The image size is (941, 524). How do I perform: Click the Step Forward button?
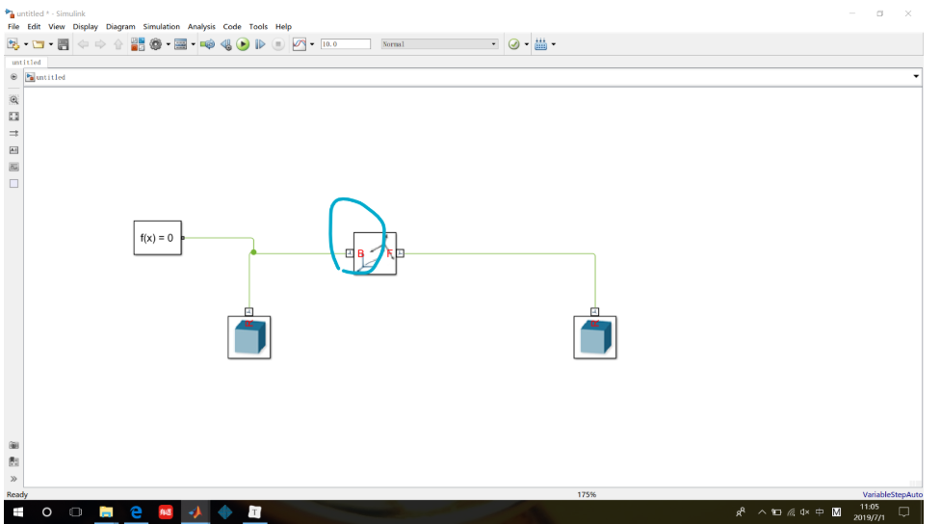coord(260,43)
